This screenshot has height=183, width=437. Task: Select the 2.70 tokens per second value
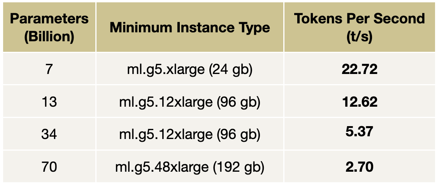click(x=359, y=167)
